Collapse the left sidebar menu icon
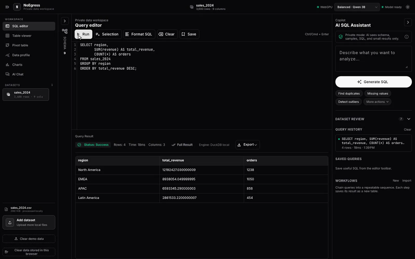The width and height of the screenshot is (415, 259). (x=7, y=7)
